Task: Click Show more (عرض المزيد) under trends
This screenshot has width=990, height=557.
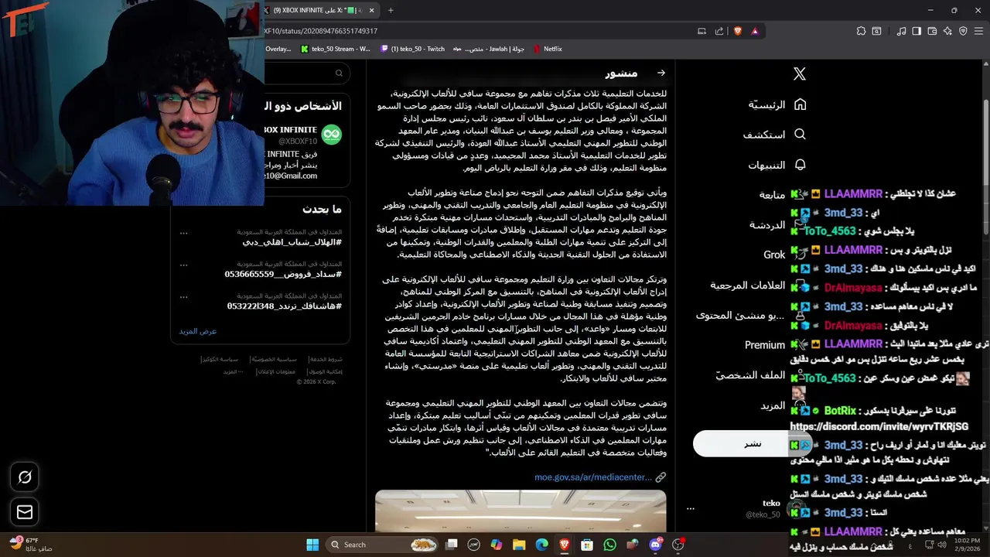Action: tap(198, 331)
